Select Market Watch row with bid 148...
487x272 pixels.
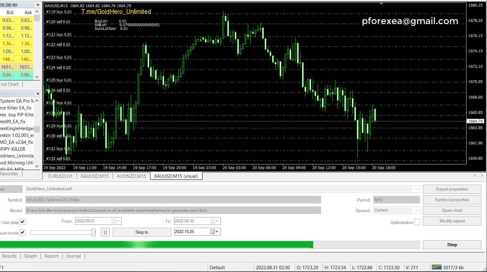point(17,59)
